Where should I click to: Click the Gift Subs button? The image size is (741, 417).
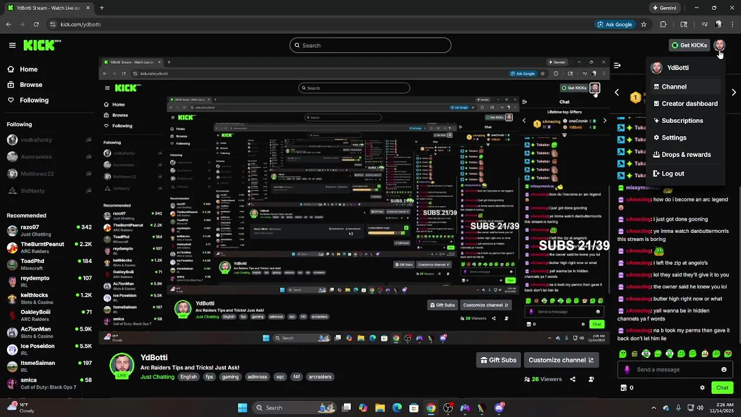498,360
